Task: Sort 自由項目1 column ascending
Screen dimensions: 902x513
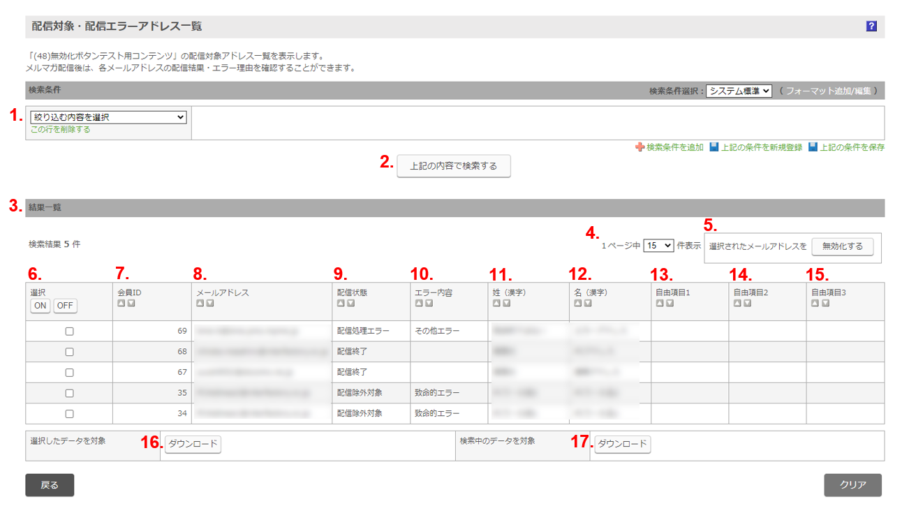Action: tap(659, 304)
